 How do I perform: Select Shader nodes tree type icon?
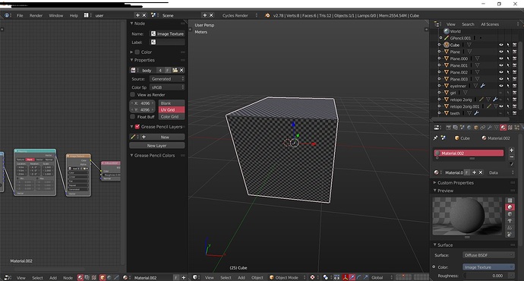80,278
